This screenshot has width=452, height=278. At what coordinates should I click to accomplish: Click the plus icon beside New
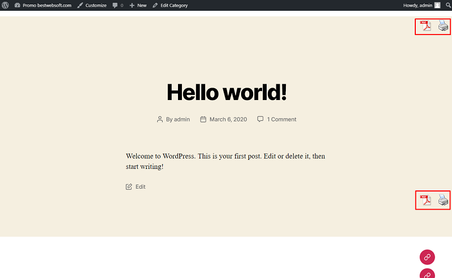coord(132,5)
